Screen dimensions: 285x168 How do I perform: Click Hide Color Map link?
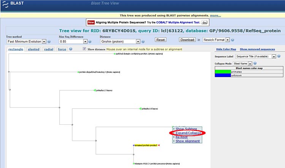pos(226,49)
